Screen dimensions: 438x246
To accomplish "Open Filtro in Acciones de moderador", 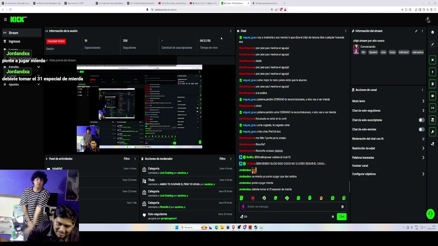I will pyautogui.click(x=222, y=159).
